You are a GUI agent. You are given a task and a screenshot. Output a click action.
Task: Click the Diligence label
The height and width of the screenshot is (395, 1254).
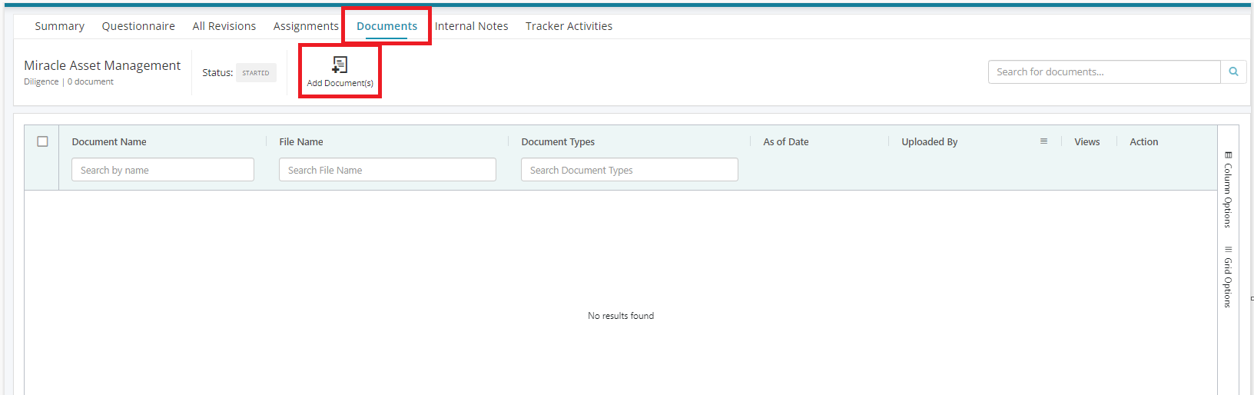pos(41,81)
